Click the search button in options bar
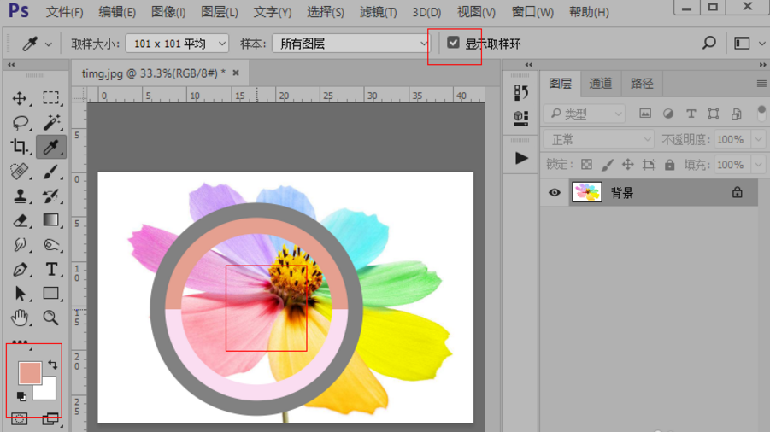This screenshot has width=770, height=432. pos(708,43)
